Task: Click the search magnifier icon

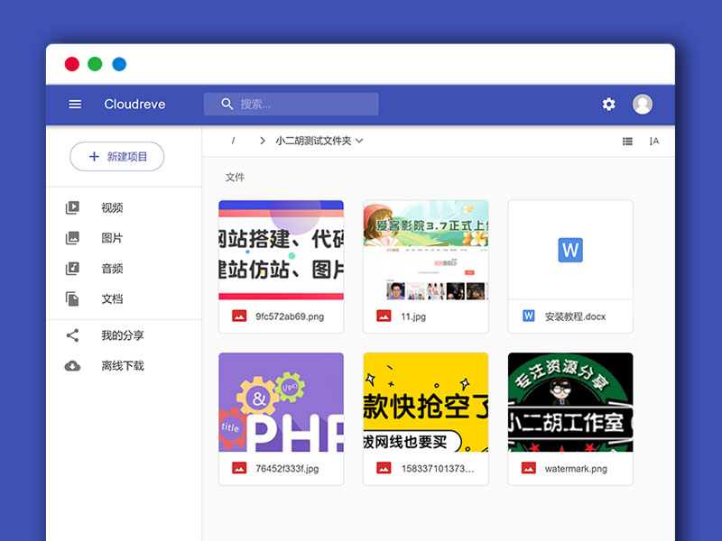Action: (227, 104)
